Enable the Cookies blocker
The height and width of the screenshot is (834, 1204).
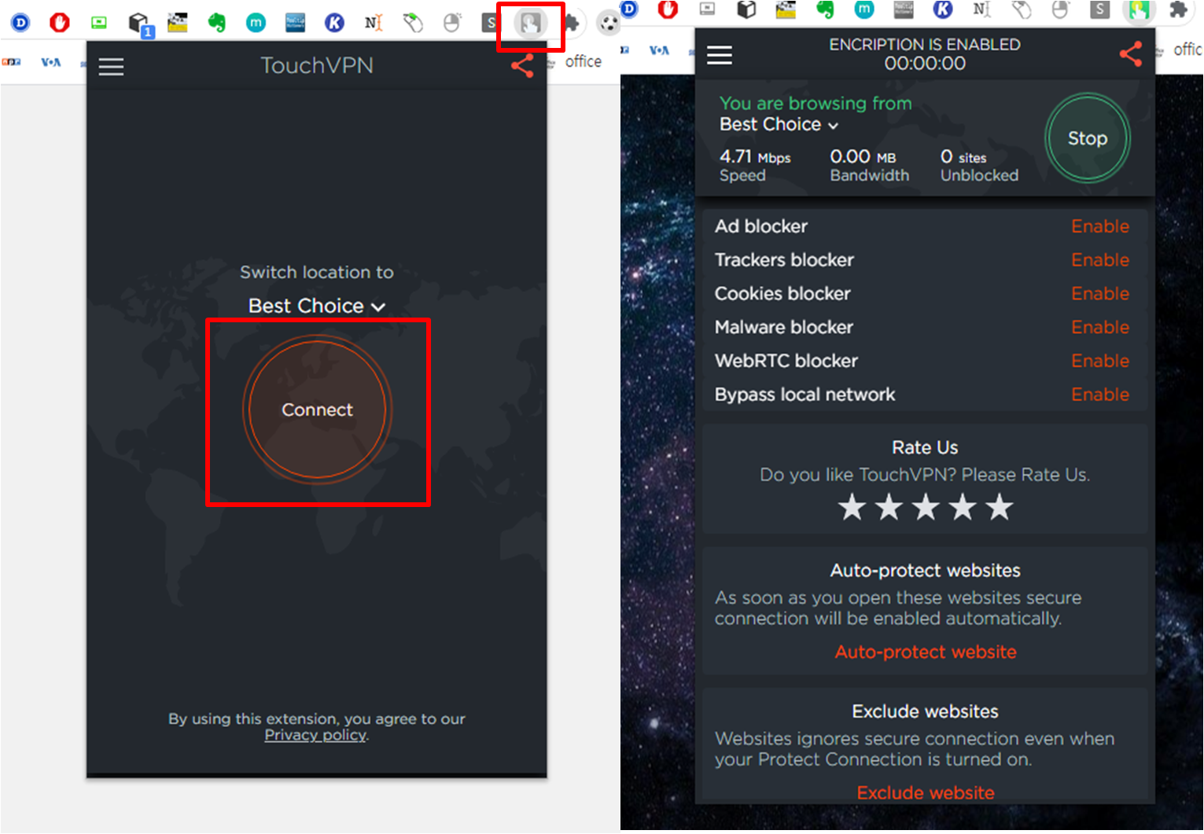pyautogui.click(x=1100, y=294)
